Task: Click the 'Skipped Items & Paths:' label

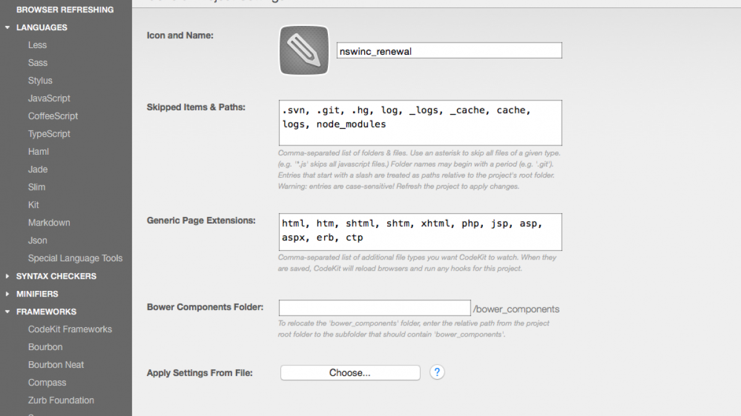Action: tap(196, 107)
